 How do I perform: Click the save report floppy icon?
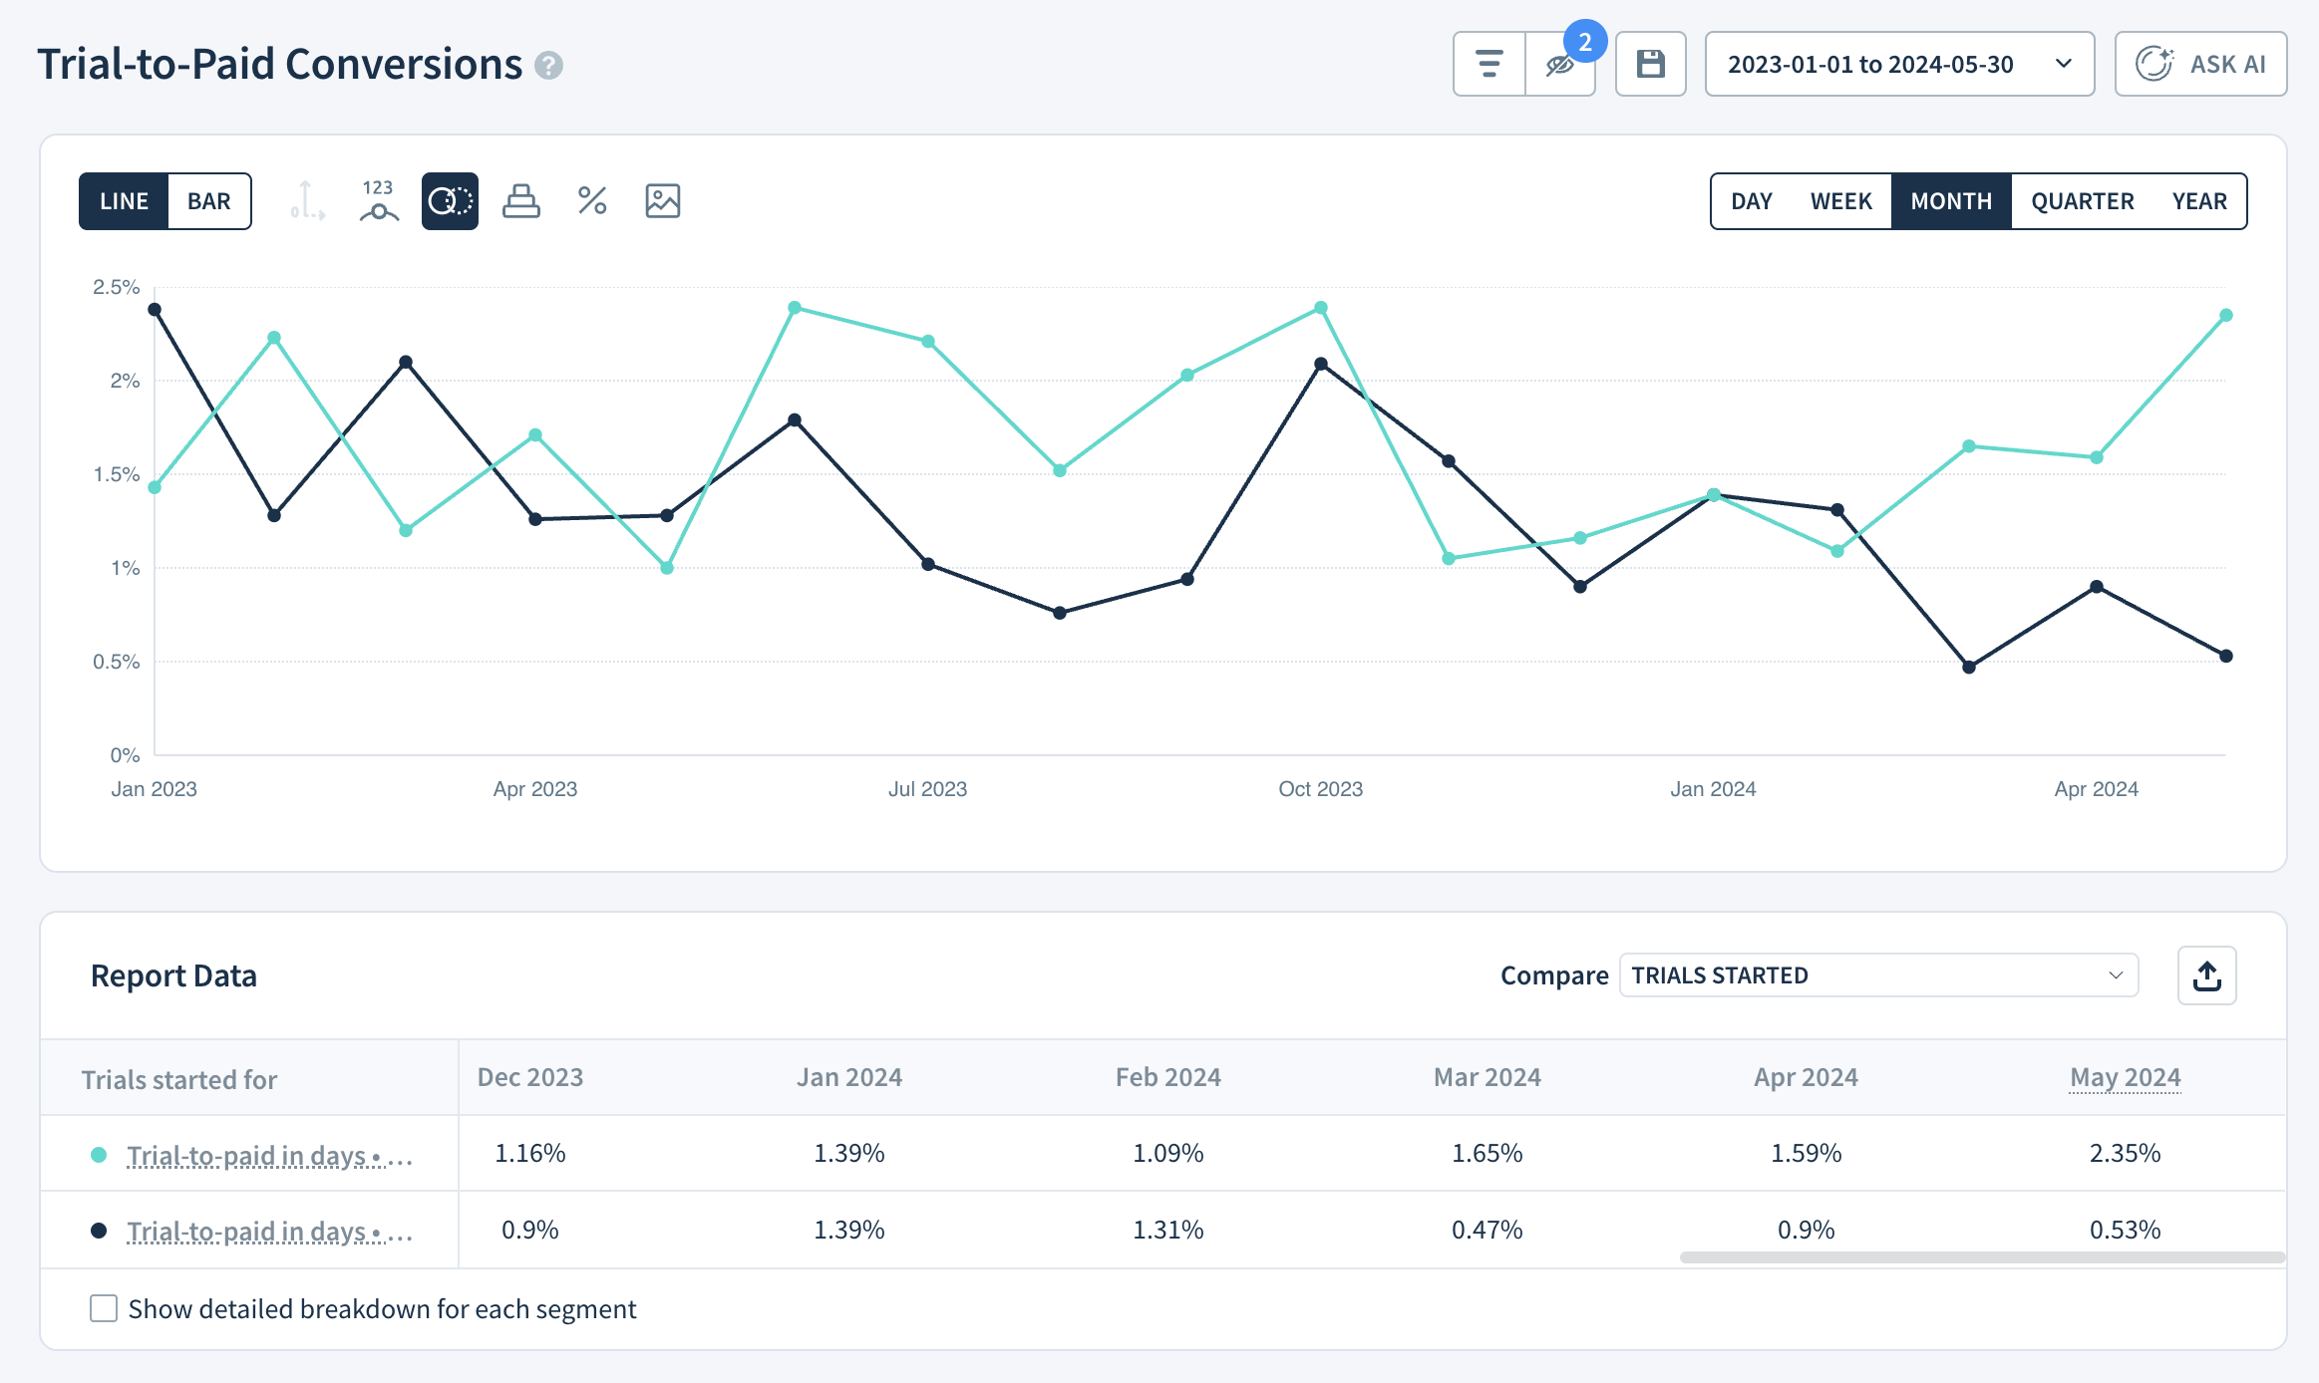[x=1651, y=64]
